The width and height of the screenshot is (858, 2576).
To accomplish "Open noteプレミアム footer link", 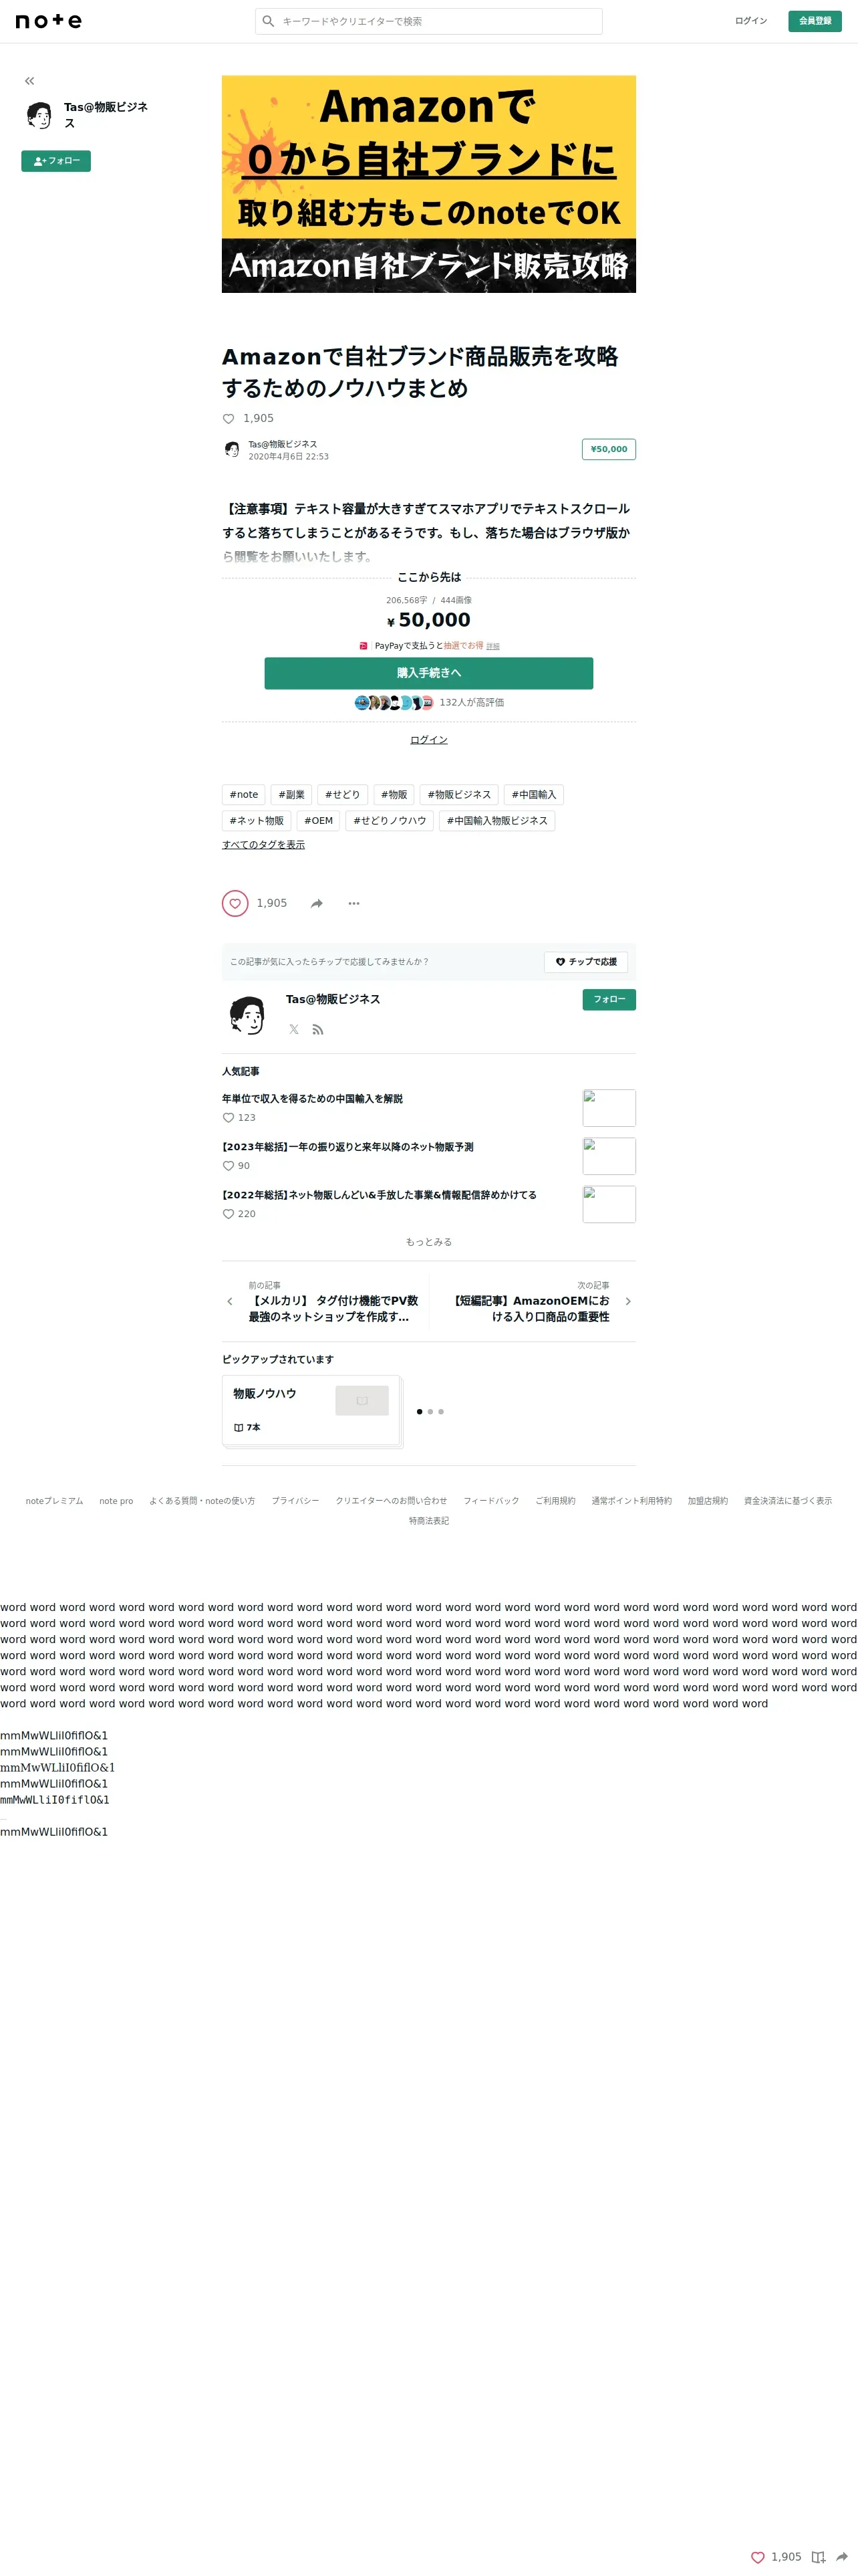I will point(55,1501).
